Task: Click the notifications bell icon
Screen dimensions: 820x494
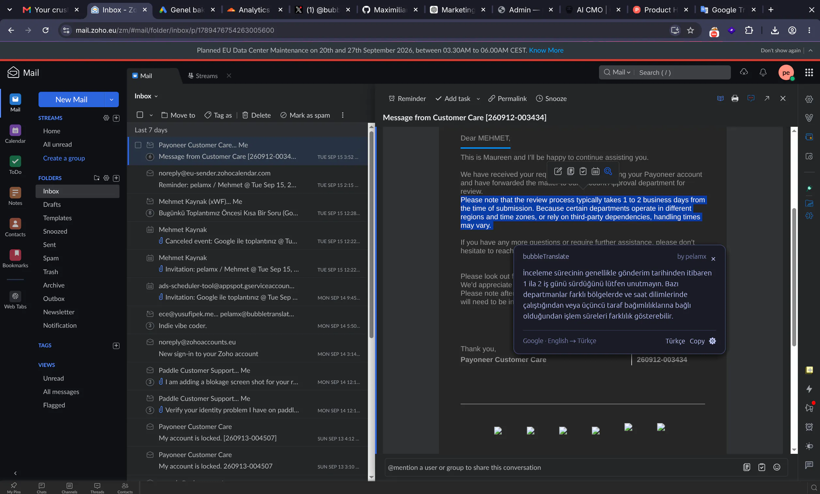Action: pyautogui.click(x=763, y=72)
